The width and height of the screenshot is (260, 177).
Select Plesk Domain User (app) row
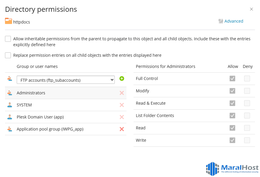pos(40,117)
